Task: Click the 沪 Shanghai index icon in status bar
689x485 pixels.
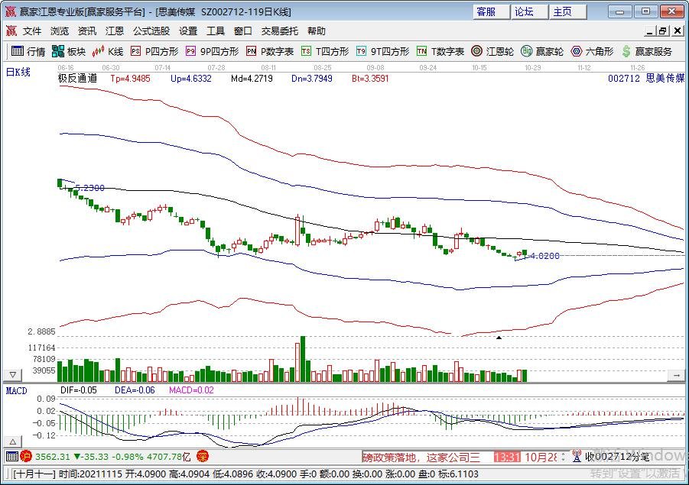Action: (25, 456)
